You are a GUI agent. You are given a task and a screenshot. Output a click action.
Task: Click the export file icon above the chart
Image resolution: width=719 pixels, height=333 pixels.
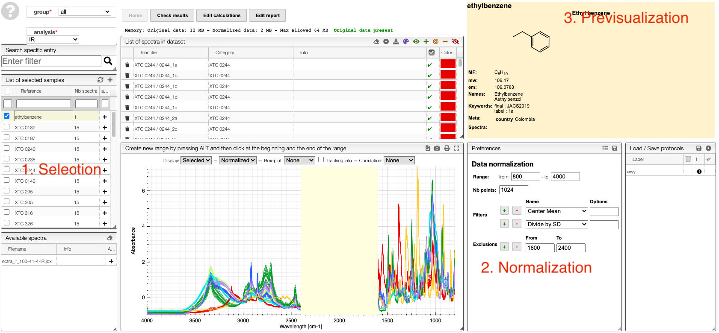(428, 148)
